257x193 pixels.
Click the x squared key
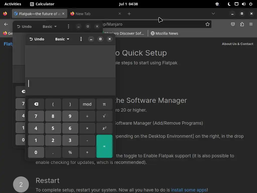104,128
